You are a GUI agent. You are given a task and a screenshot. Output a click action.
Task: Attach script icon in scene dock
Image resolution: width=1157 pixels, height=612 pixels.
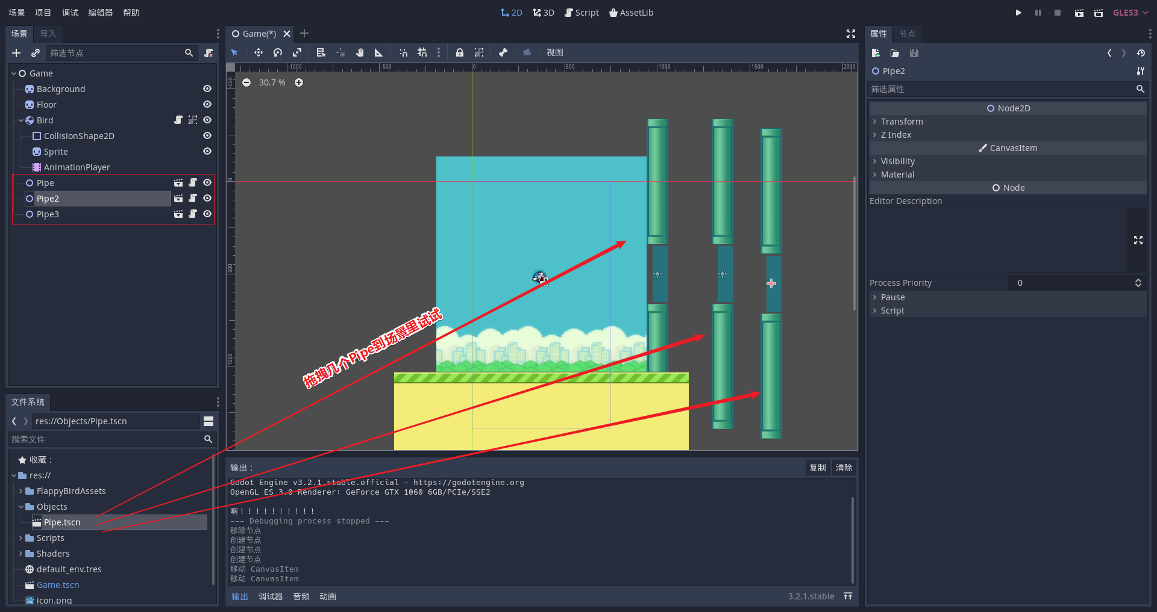pyautogui.click(x=209, y=53)
